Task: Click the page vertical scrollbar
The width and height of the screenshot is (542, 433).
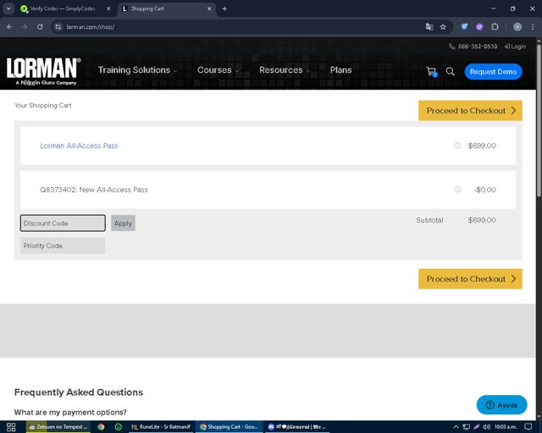Action: 539,121
